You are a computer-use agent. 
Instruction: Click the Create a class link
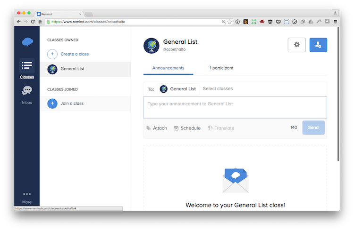75,54
